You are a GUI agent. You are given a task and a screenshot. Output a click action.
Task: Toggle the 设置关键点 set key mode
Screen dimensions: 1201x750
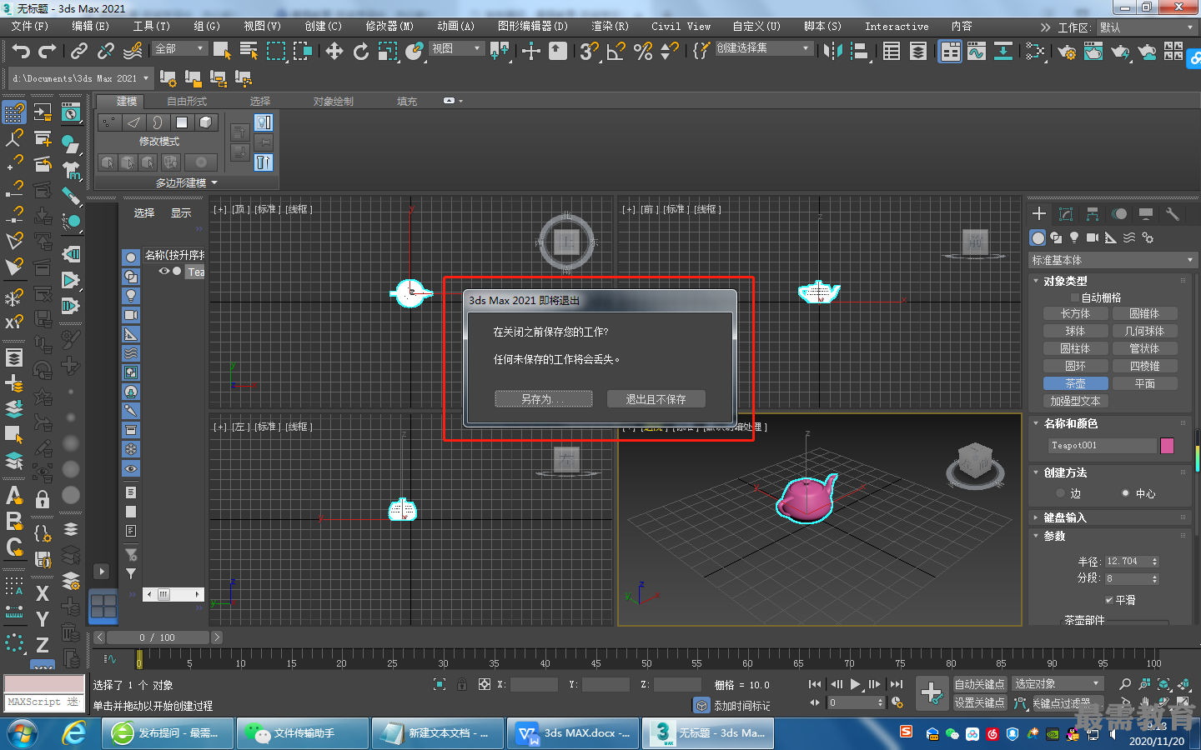(x=980, y=702)
